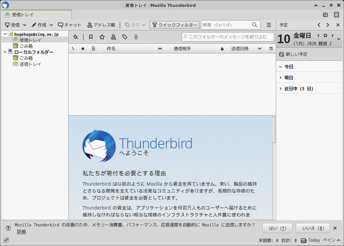Open the 受信 dropdown arrow
The image size is (344, 246).
tap(25, 25)
